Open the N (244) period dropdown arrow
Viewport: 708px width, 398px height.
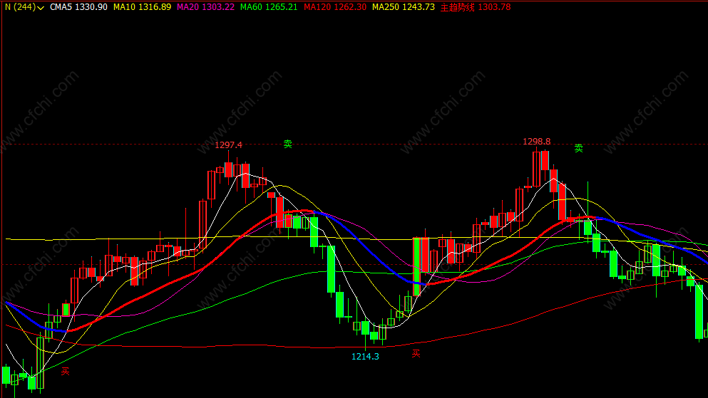click(x=41, y=8)
